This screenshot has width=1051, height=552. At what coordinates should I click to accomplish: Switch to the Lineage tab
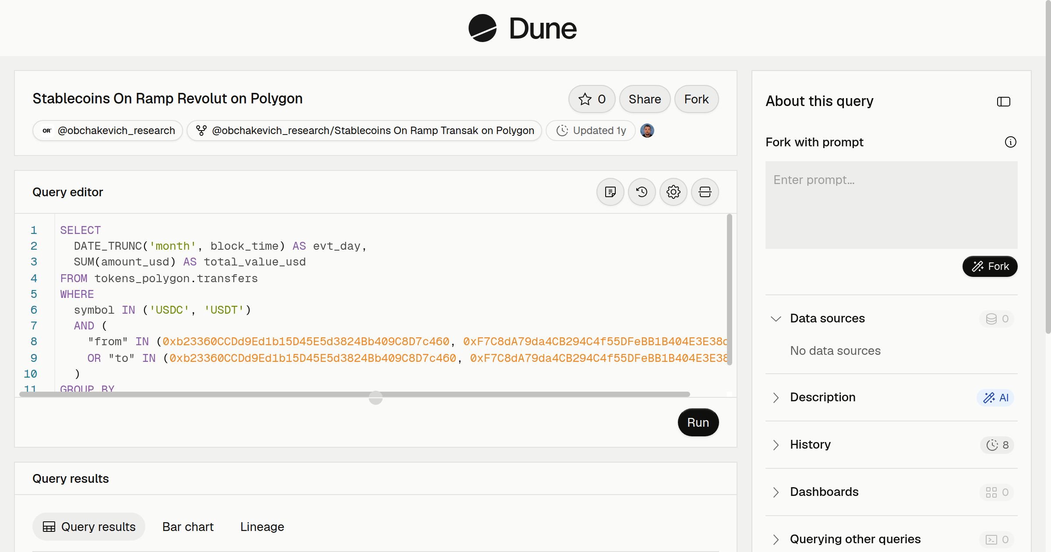point(262,527)
